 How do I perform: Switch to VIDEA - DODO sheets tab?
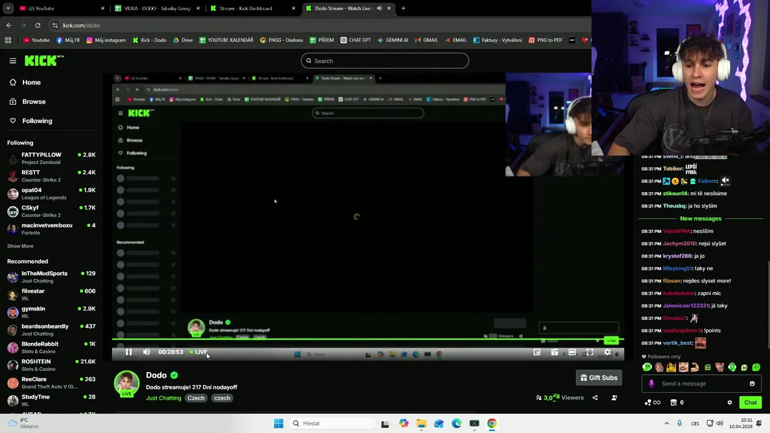(x=156, y=8)
